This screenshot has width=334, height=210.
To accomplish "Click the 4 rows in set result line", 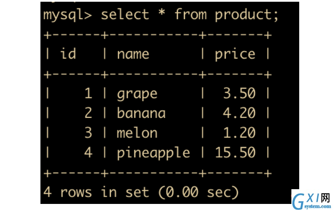I will [140, 192].
